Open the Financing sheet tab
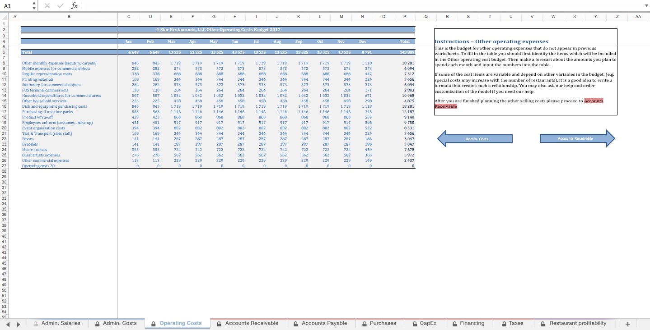The height and width of the screenshot is (330, 650). click(468, 323)
